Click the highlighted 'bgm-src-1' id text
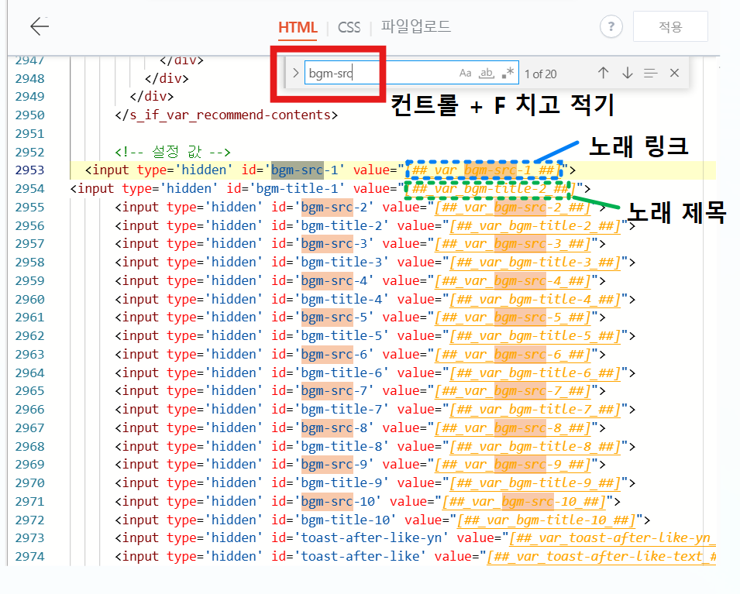 (305, 170)
